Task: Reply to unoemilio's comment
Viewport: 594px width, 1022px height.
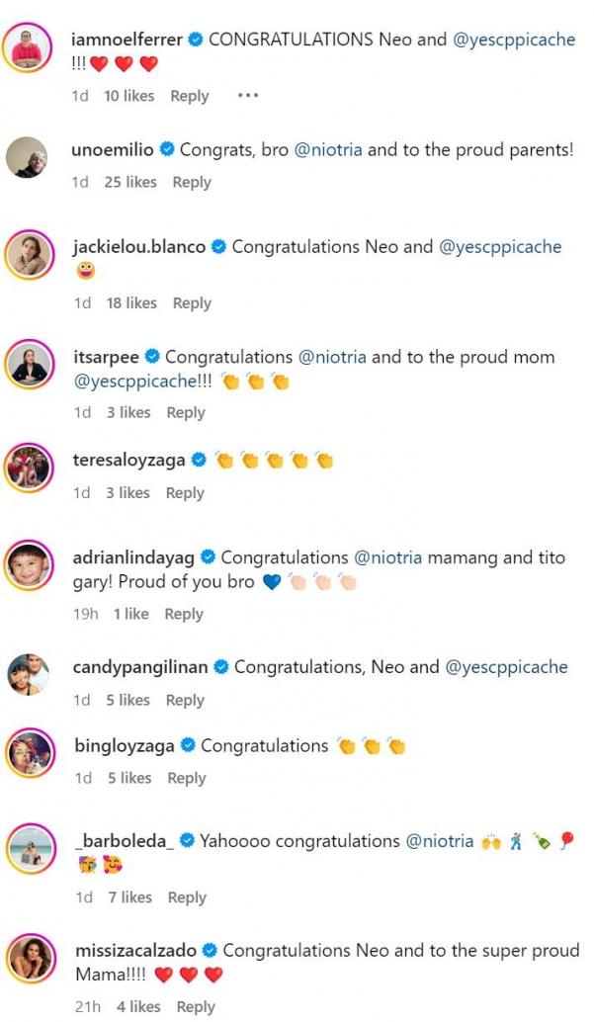Action: pyautogui.click(x=192, y=182)
